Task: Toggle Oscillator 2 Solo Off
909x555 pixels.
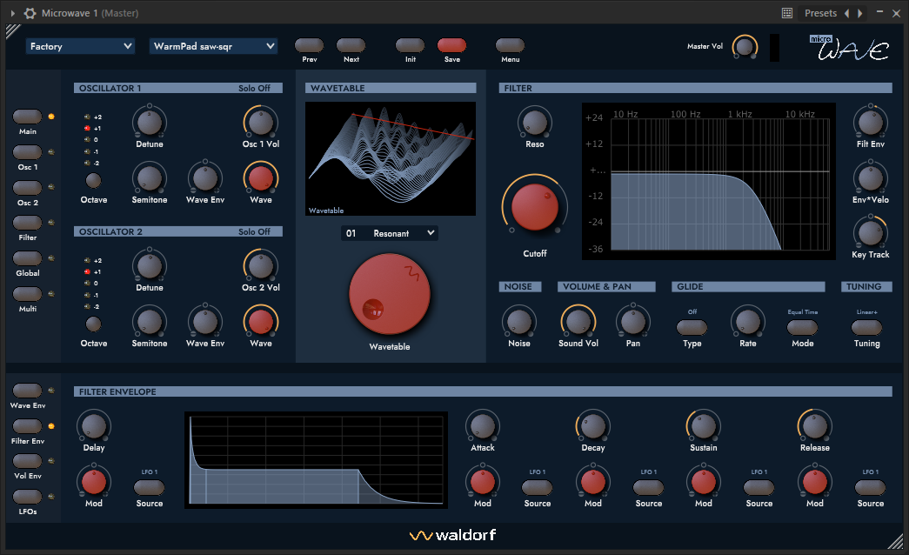Action: tap(254, 231)
